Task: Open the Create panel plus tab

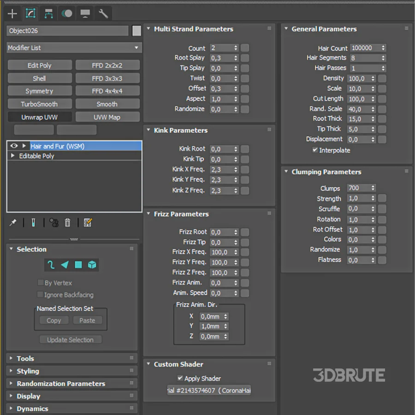Action: [x=12, y=13]
